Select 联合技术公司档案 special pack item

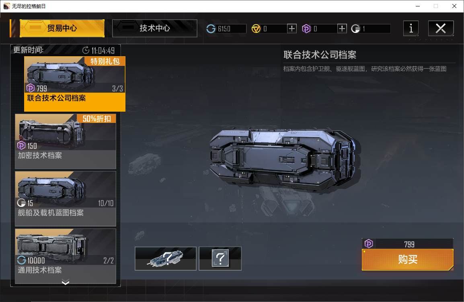pyautogui.click(x=74, y=84)
